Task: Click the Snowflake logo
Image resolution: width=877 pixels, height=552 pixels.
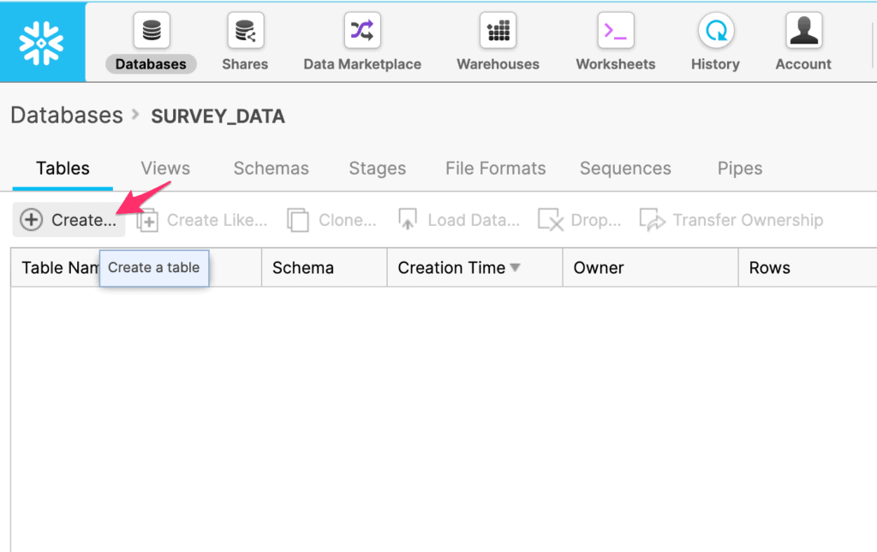Action: pos(41,40)
